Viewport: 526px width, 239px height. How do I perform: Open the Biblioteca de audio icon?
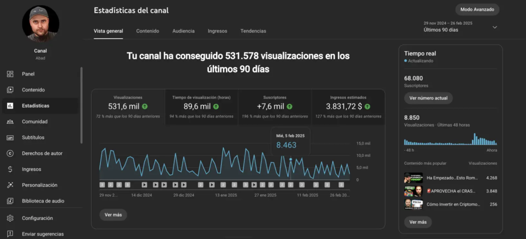tap(10, 201)
